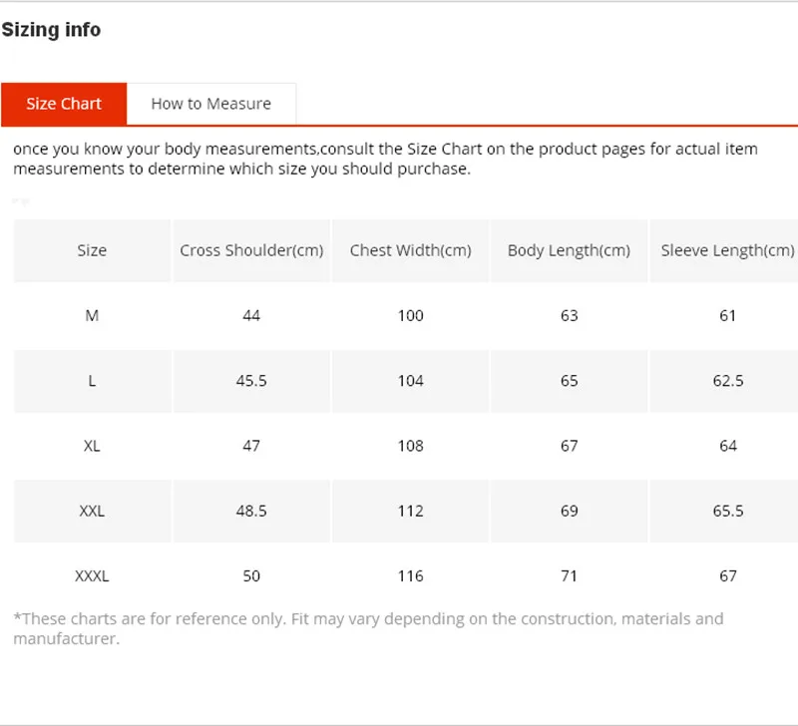Click the body measurements instruction paragraph

click(385, 159)
